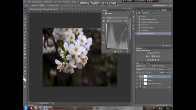196x110 pixels.
Task: Open the Edit menu
Action: pos(37,2)
